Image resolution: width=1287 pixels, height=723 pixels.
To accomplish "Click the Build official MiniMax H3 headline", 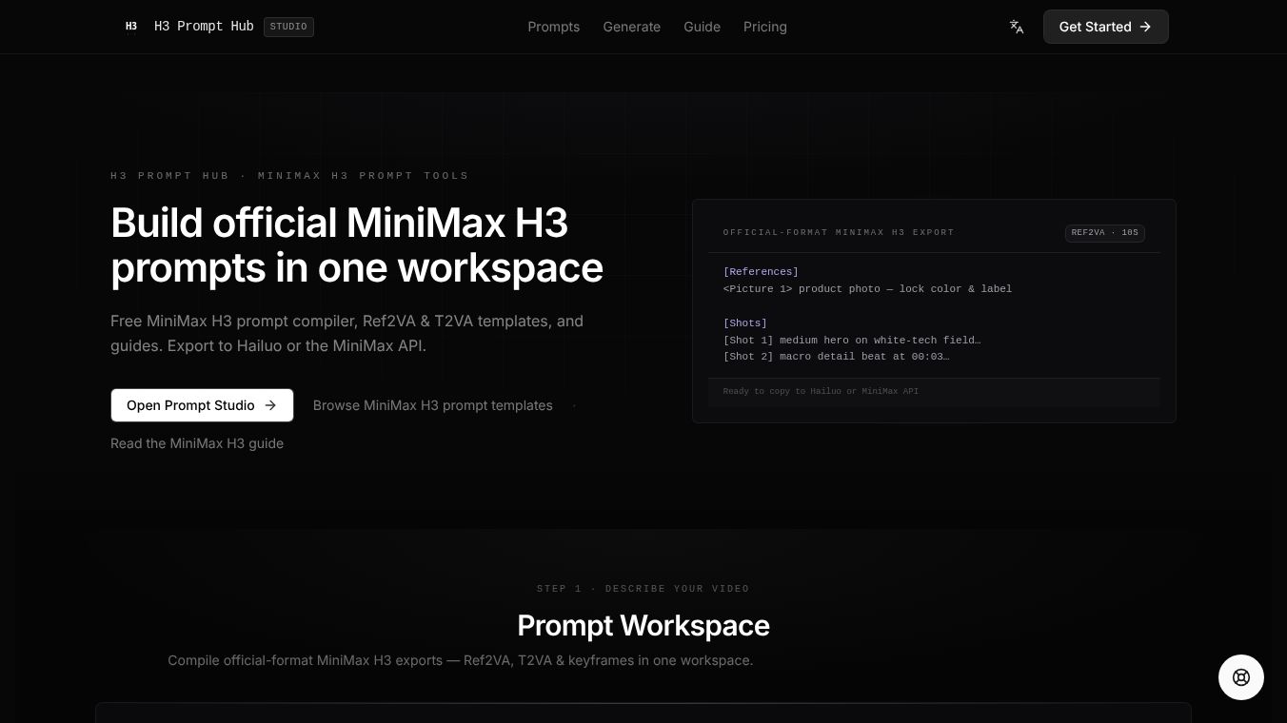I will pyautogui.click(x=357, y=244).
